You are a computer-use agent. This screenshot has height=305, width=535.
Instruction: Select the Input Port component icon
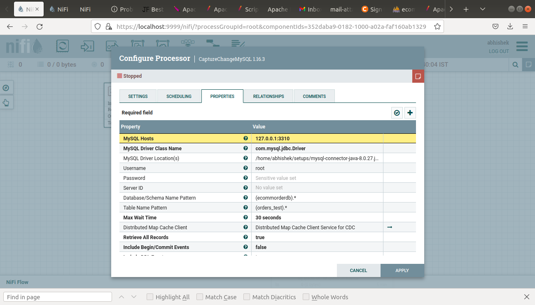pos(87,44)
